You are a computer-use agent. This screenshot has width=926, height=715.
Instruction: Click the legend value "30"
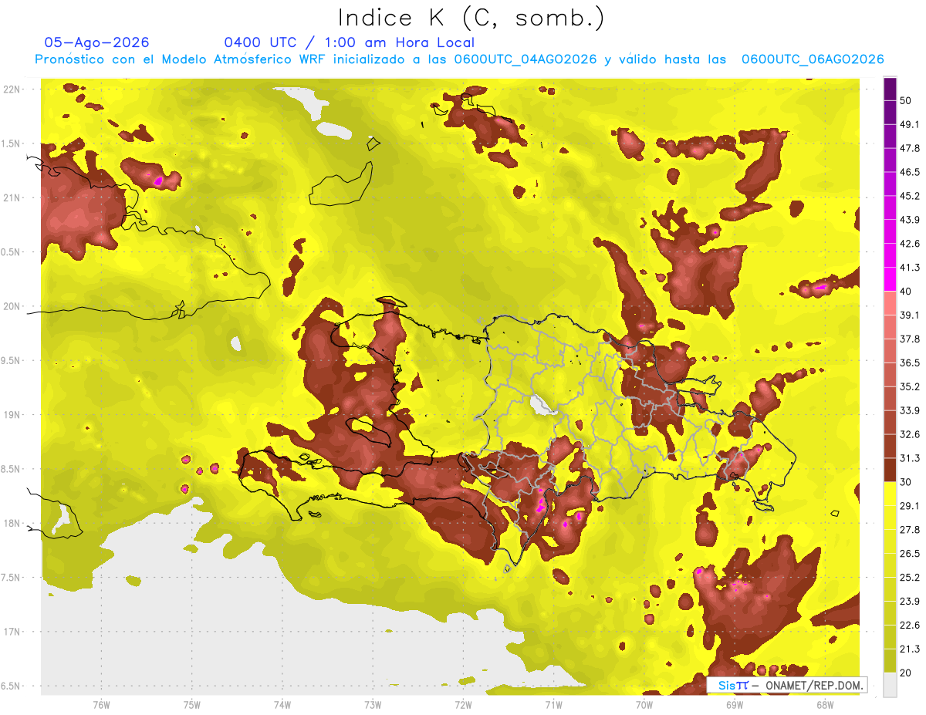tap(905, 482)
